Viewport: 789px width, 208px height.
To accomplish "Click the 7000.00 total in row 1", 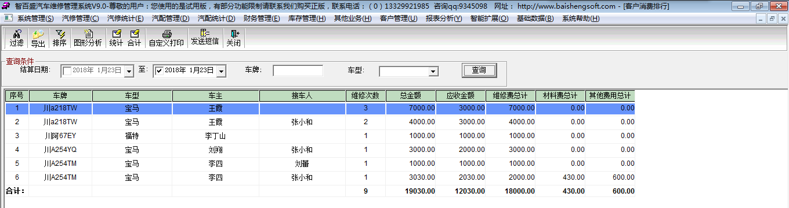I will (411, 108).
